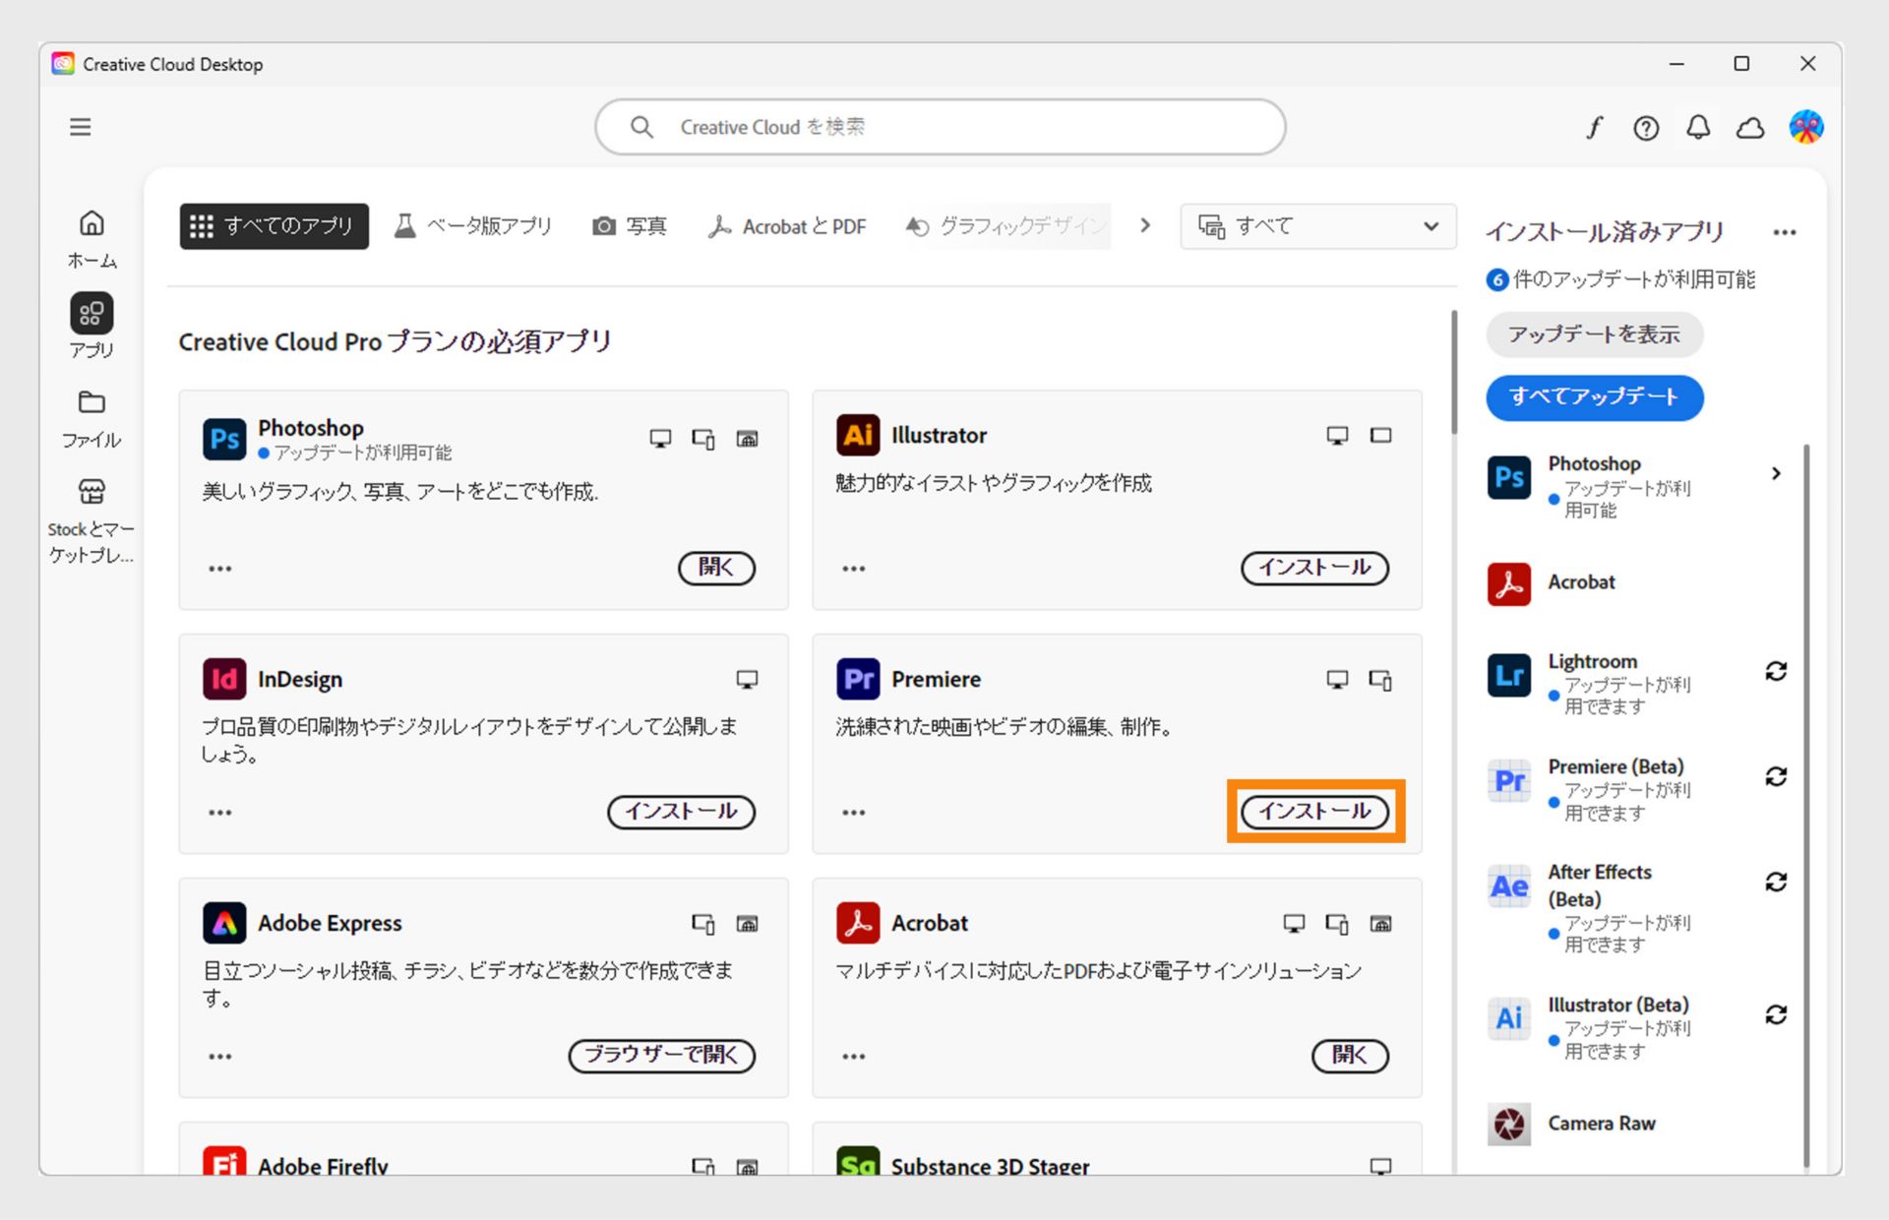Switch to 写真 tab
Screen dimensions: 1889x1220
pyautogui.click(x=630, y=226)
